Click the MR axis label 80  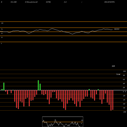click(124, 75)
